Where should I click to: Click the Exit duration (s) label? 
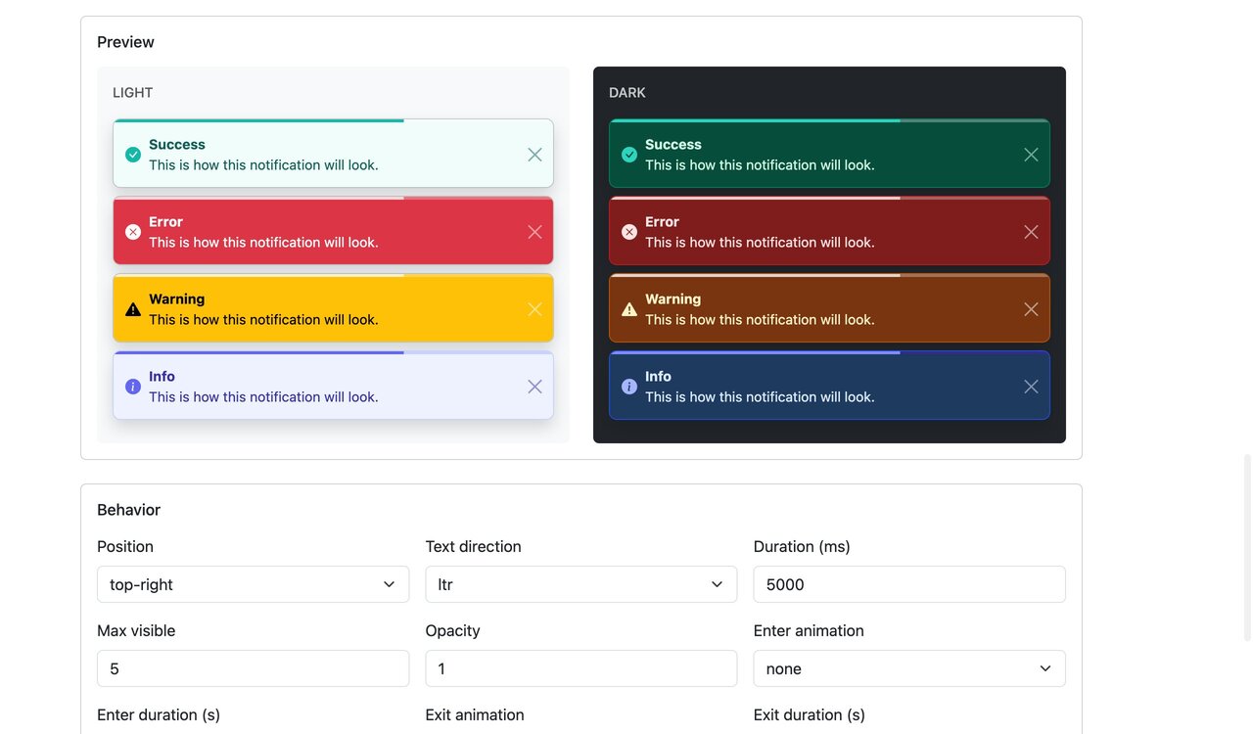[810, 714]
